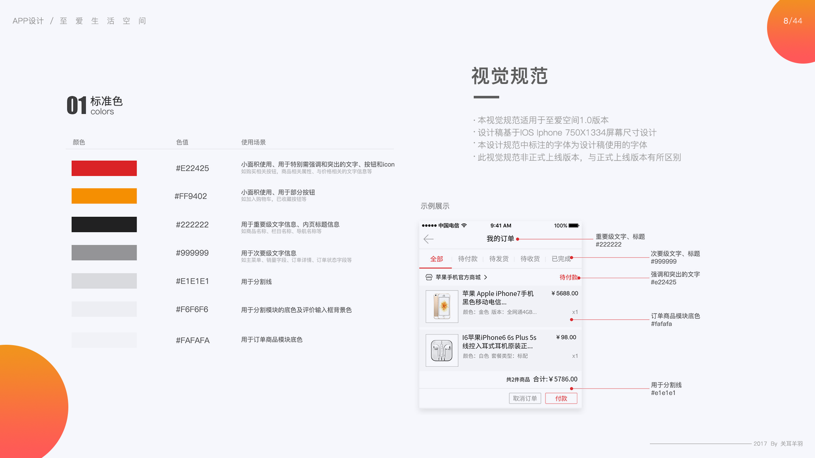815x458 pixels.
Task: Click the color value text #FF9402
Action: 191,196
